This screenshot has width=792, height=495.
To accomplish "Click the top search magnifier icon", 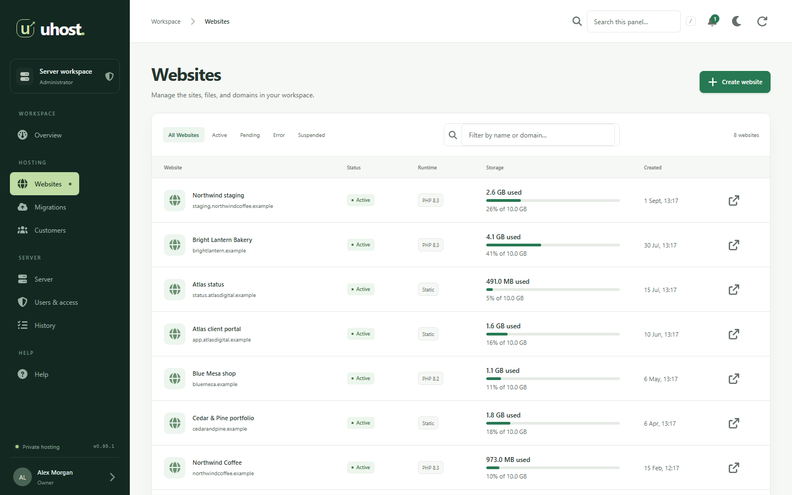I will pyautogui.click(x=577, y=21).
